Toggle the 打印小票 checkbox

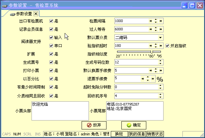coord(51,70)
